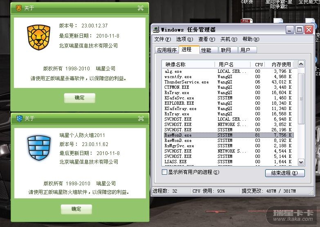
Task: Close the antivirus About dialog
Action: tap(141, 8)
